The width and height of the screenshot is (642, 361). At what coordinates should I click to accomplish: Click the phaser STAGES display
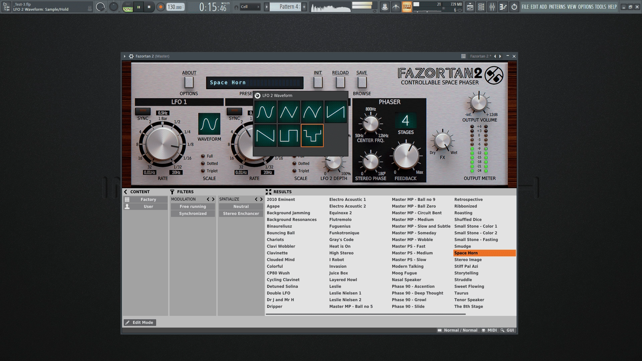(x=406, y=120)
